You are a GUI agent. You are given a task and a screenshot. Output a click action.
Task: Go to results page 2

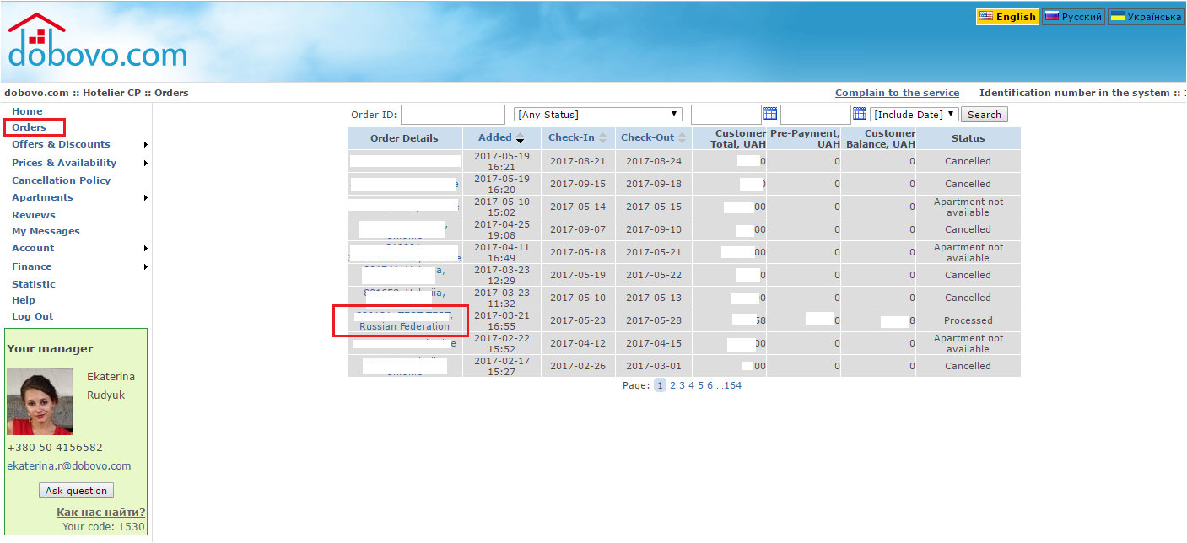click(x=672, y=385)
